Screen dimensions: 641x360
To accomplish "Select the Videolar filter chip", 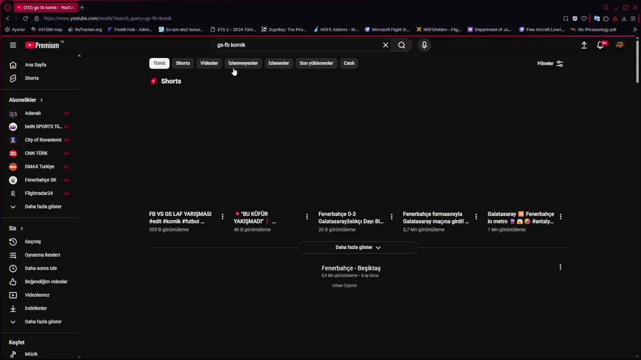I will (209, 63).
